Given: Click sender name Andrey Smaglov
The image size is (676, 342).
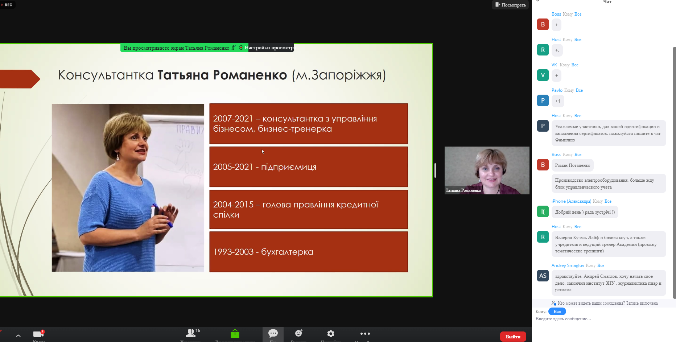Looking at the screenshot, I should click(x=568, y=265).
